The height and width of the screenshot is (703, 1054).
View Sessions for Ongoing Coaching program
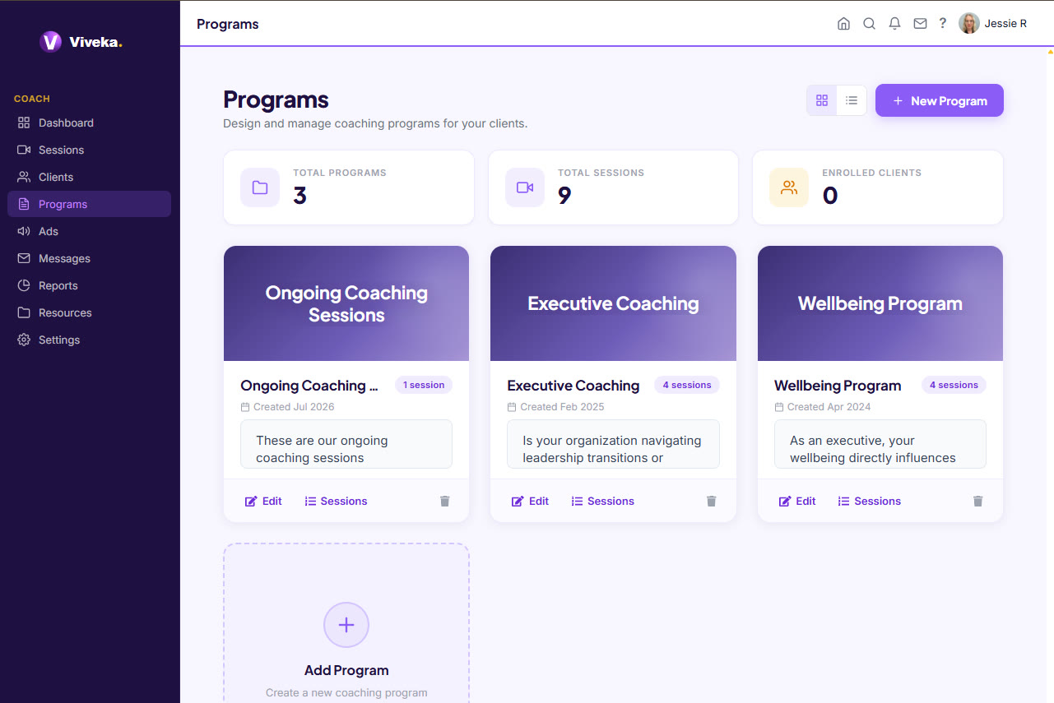(x=336, y=501)
